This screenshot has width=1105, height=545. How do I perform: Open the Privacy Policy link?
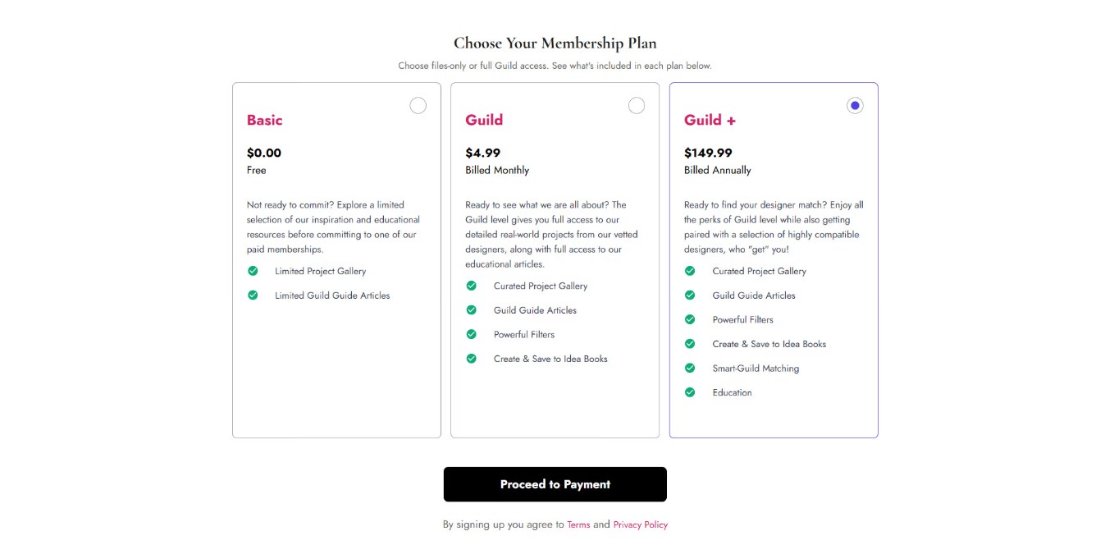[640, 524]
